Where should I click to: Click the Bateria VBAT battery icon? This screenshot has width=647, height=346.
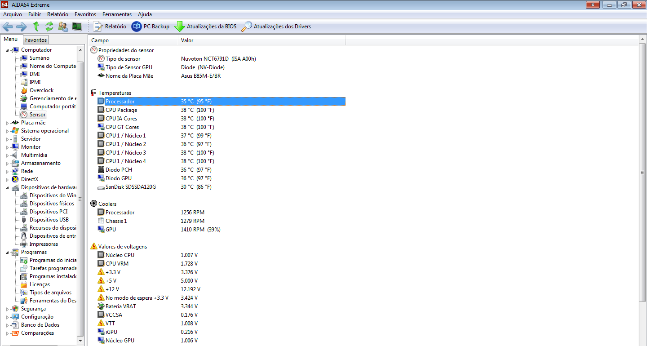(101, 306)
